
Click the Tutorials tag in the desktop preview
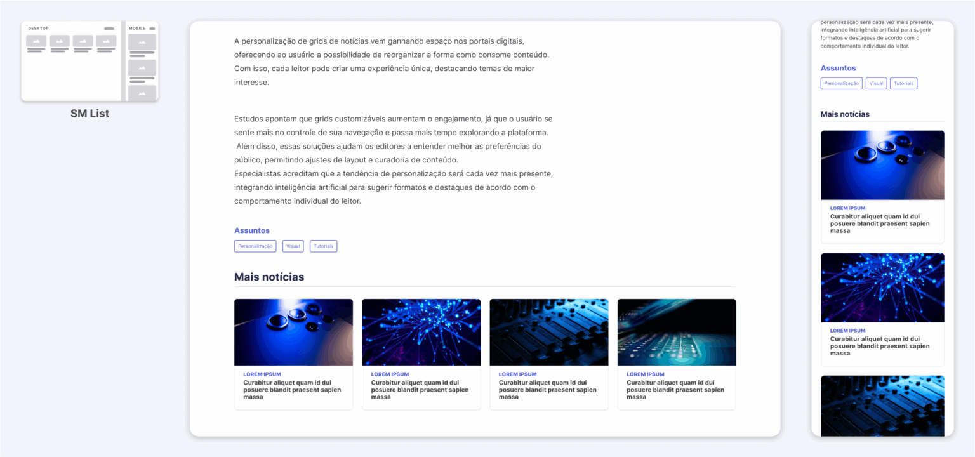click(x=324, y=246)
